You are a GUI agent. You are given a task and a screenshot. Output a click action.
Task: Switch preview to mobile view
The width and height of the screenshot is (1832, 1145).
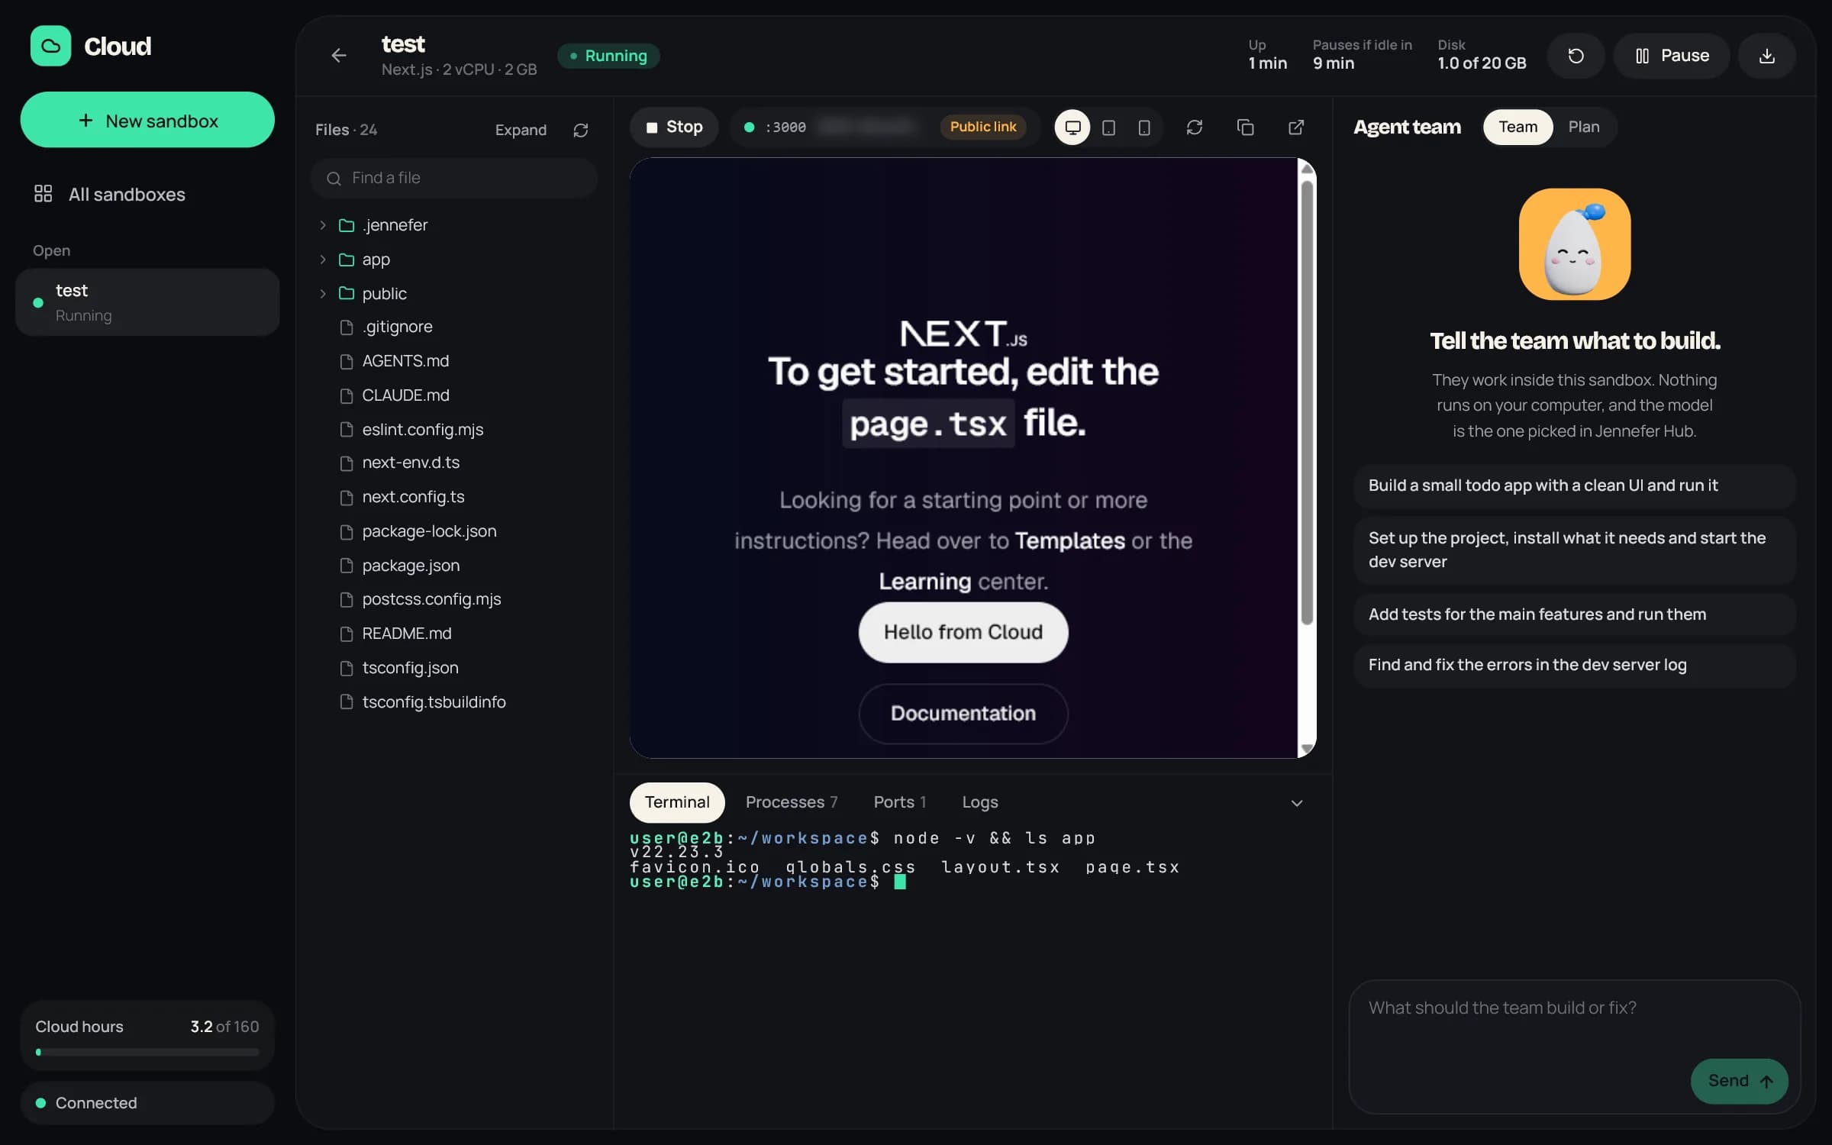1143,127
